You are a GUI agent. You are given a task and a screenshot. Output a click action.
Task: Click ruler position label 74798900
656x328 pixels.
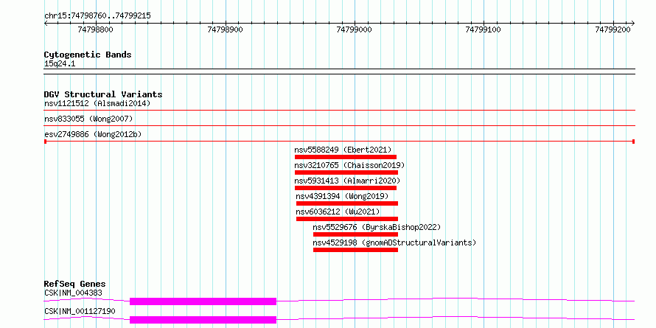[x=225, y=30]
